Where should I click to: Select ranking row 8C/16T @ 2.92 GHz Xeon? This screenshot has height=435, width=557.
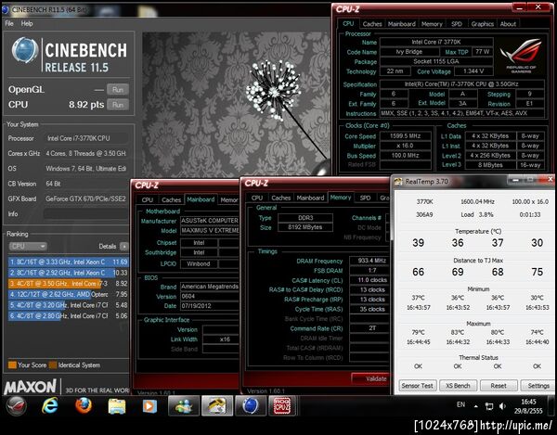pyautogui.click(x=68, y=273)
